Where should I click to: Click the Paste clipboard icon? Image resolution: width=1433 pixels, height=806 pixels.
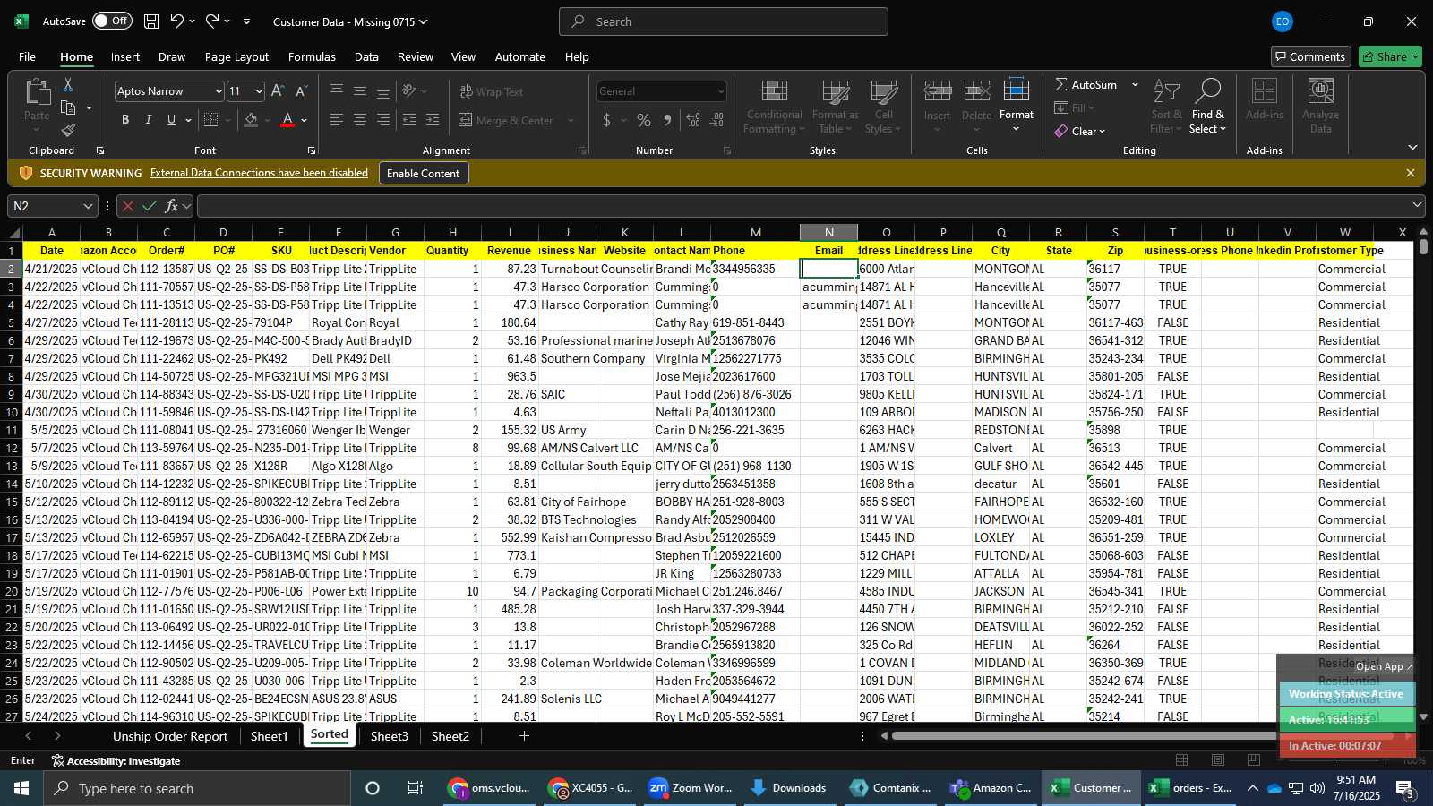37,92
